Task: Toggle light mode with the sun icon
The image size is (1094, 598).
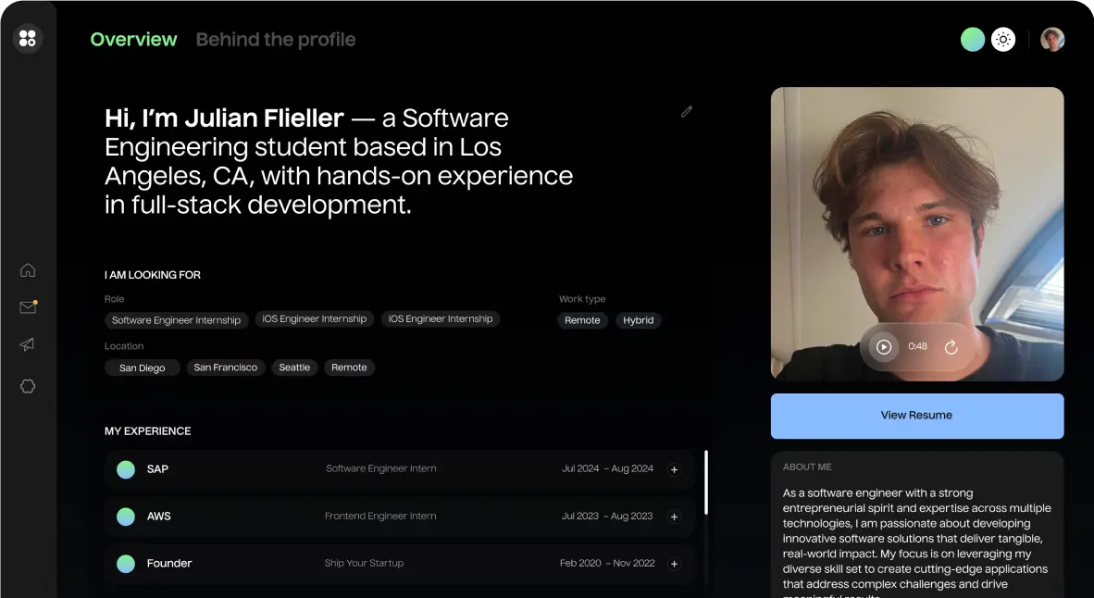Action: point(1003,39)
